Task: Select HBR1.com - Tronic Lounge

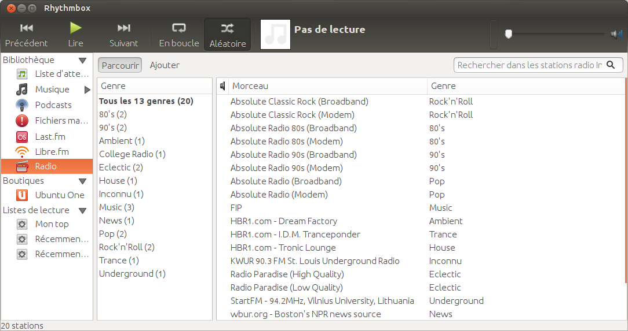Action: 421,248
